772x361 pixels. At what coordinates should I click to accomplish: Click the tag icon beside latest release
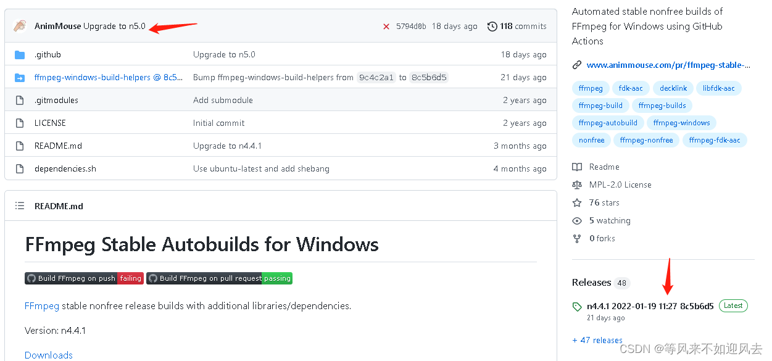(577, 307)
